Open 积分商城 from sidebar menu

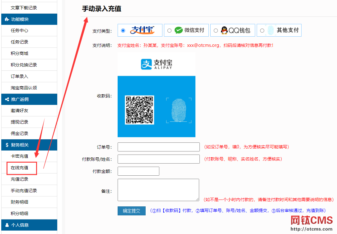click(20, 53)
